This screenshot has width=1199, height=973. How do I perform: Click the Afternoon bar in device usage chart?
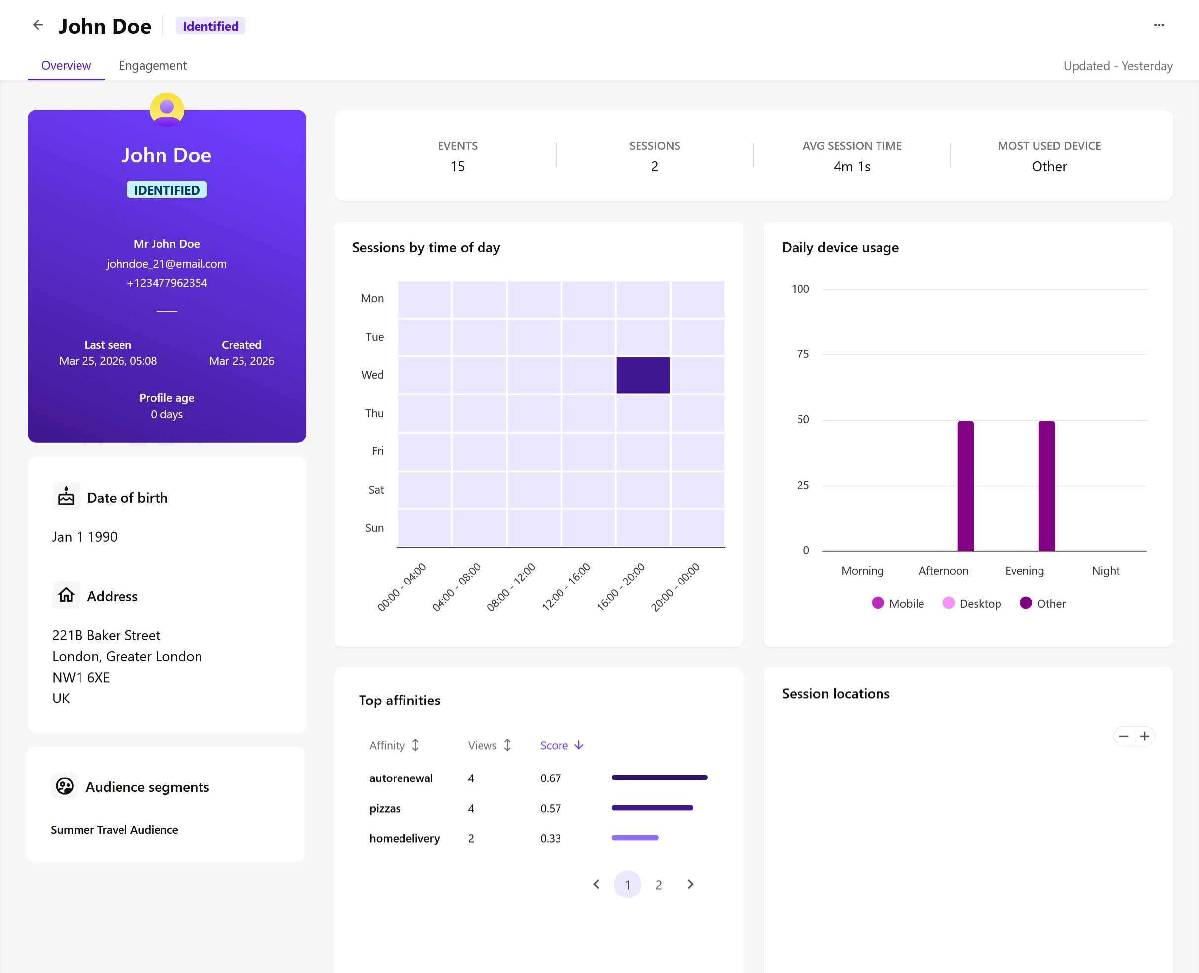965,485
